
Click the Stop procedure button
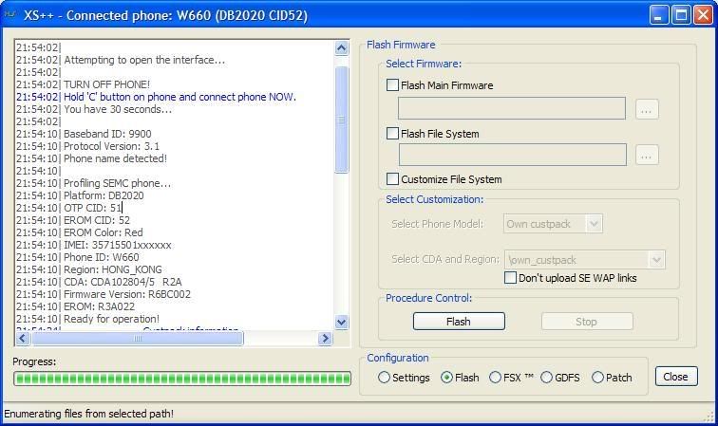[x=587, y=322]
